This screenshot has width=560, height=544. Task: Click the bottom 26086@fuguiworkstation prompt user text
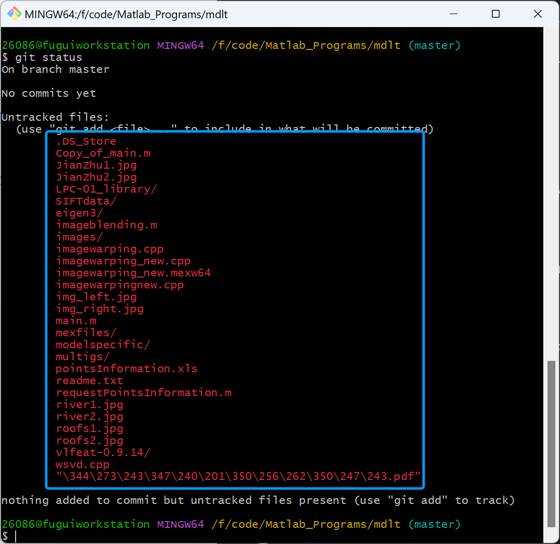(x=75, y=524)
